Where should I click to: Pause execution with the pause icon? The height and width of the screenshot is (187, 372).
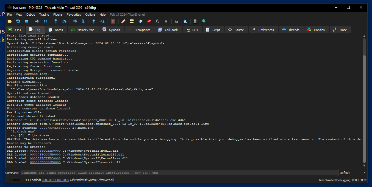[x=46, y=21]
